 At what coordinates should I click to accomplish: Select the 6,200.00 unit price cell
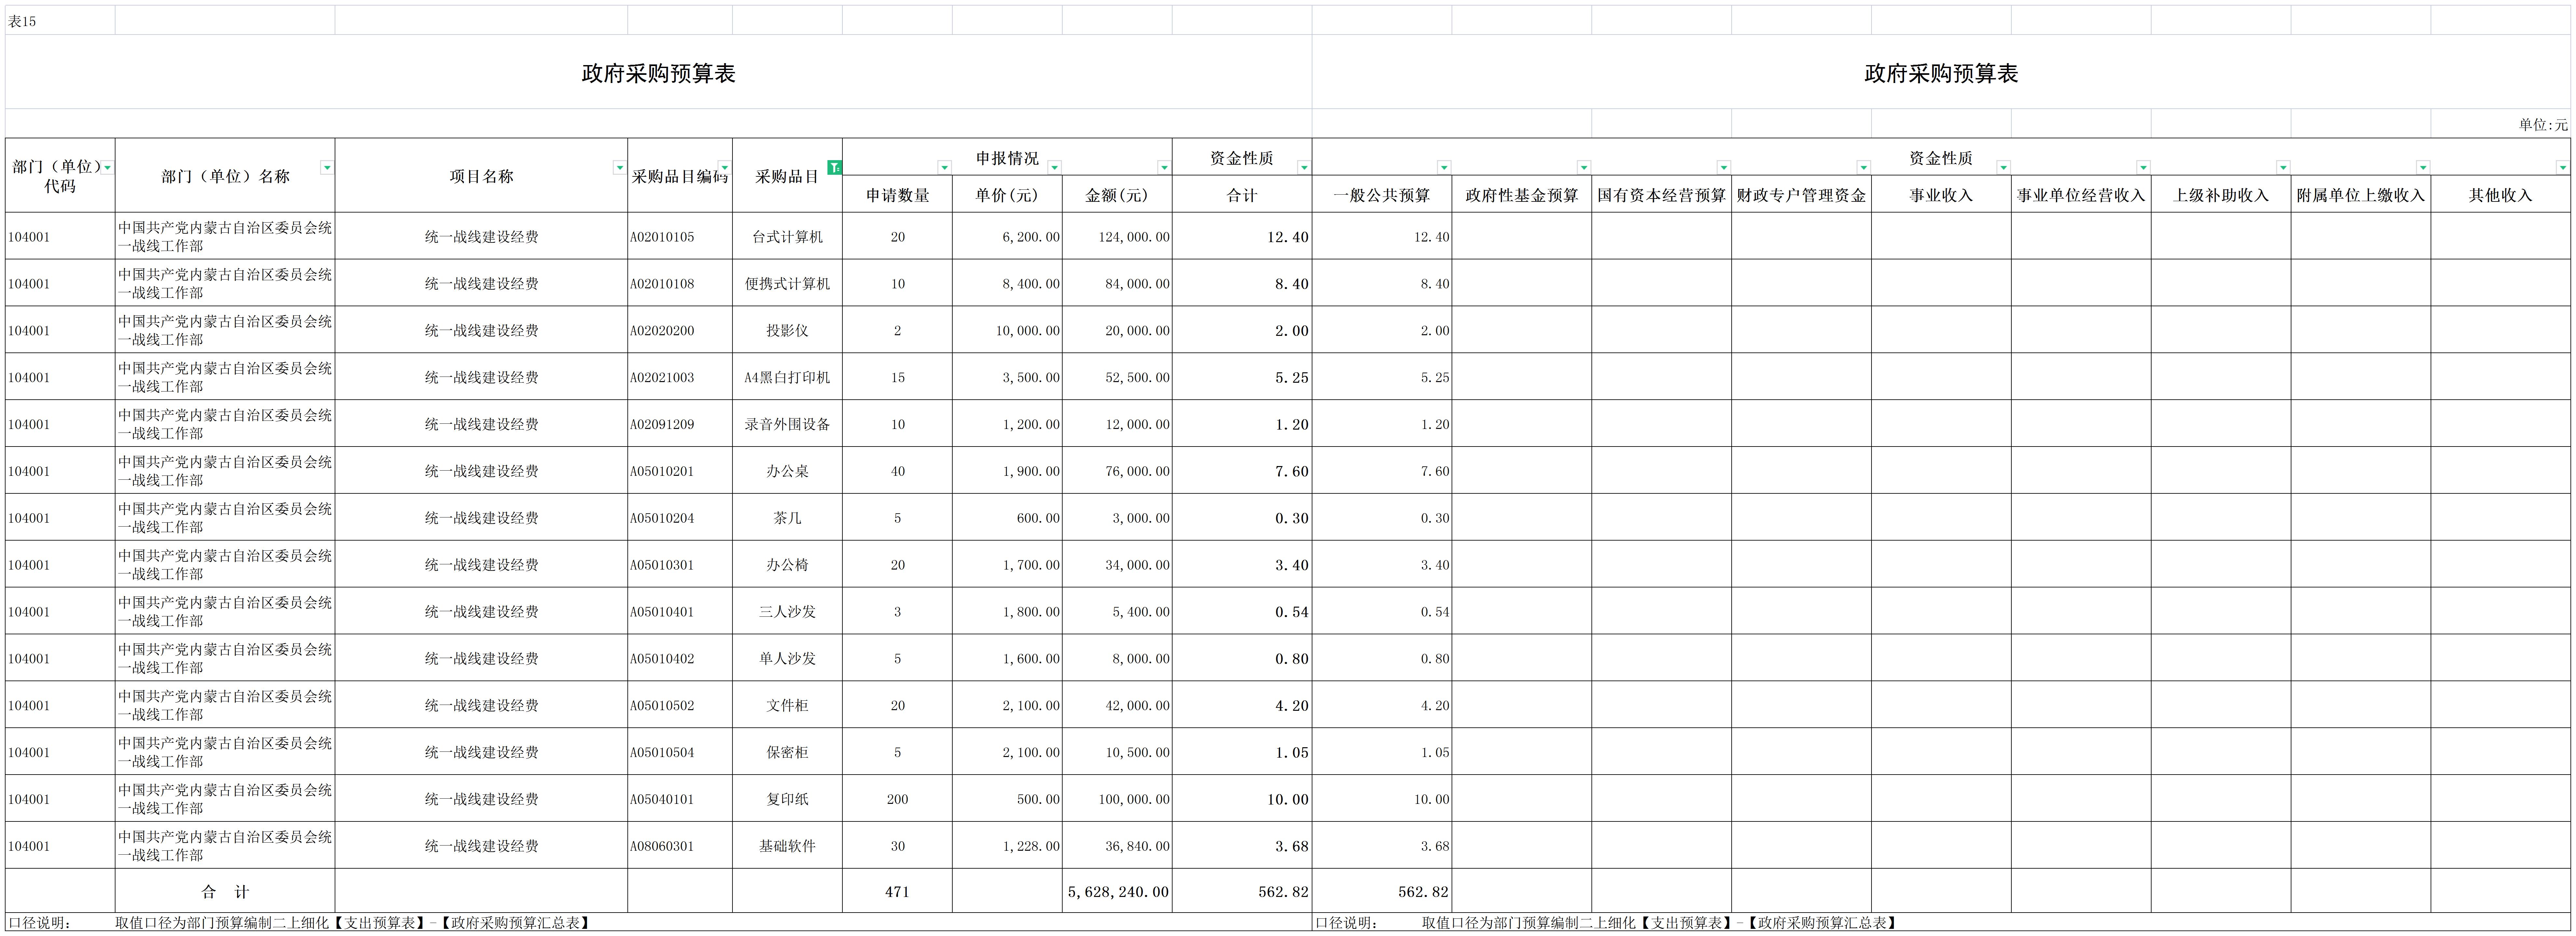click(x=1007, y=236)
